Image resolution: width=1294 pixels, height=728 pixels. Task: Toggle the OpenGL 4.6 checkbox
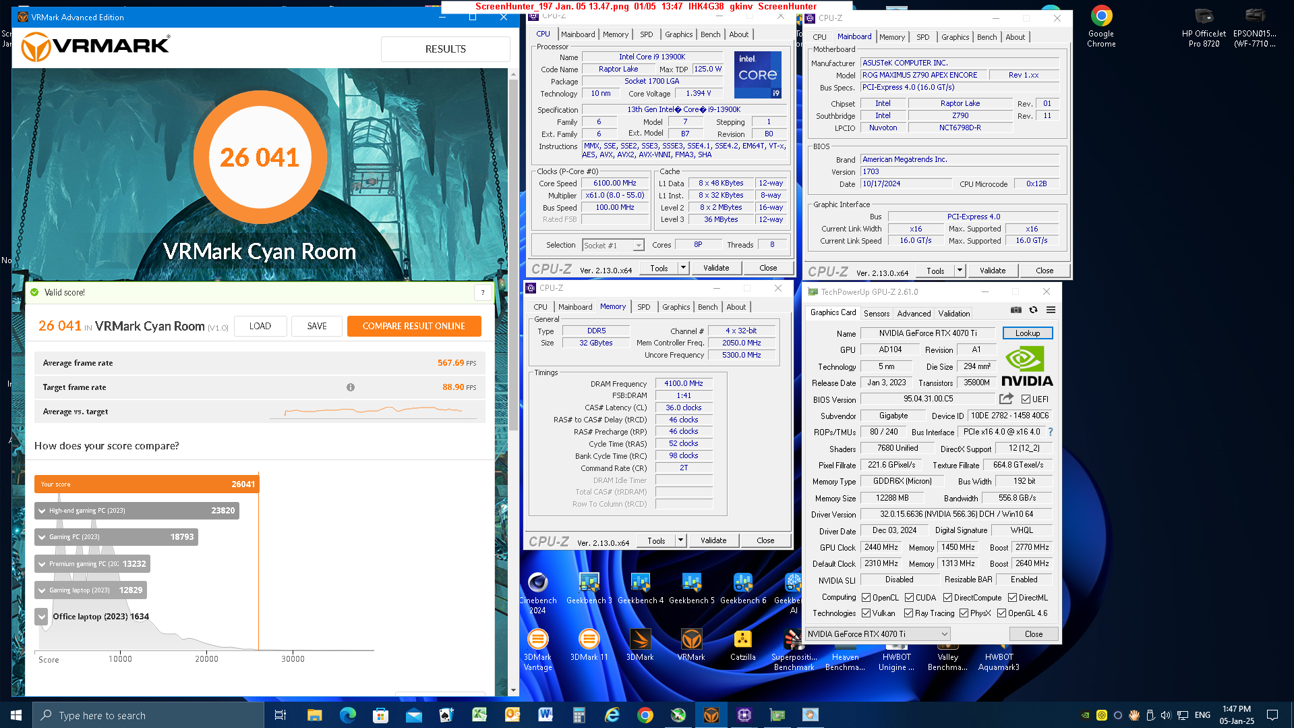click(x=1002, y=613)
